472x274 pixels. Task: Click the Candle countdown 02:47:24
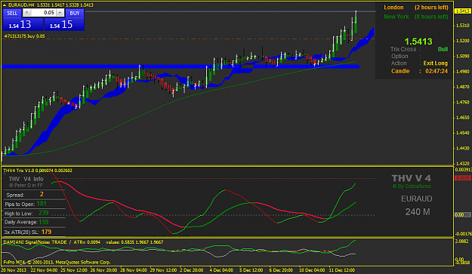[x=437, y=71]
